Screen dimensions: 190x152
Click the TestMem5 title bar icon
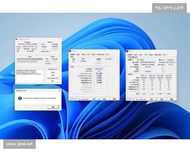(16, 39)
